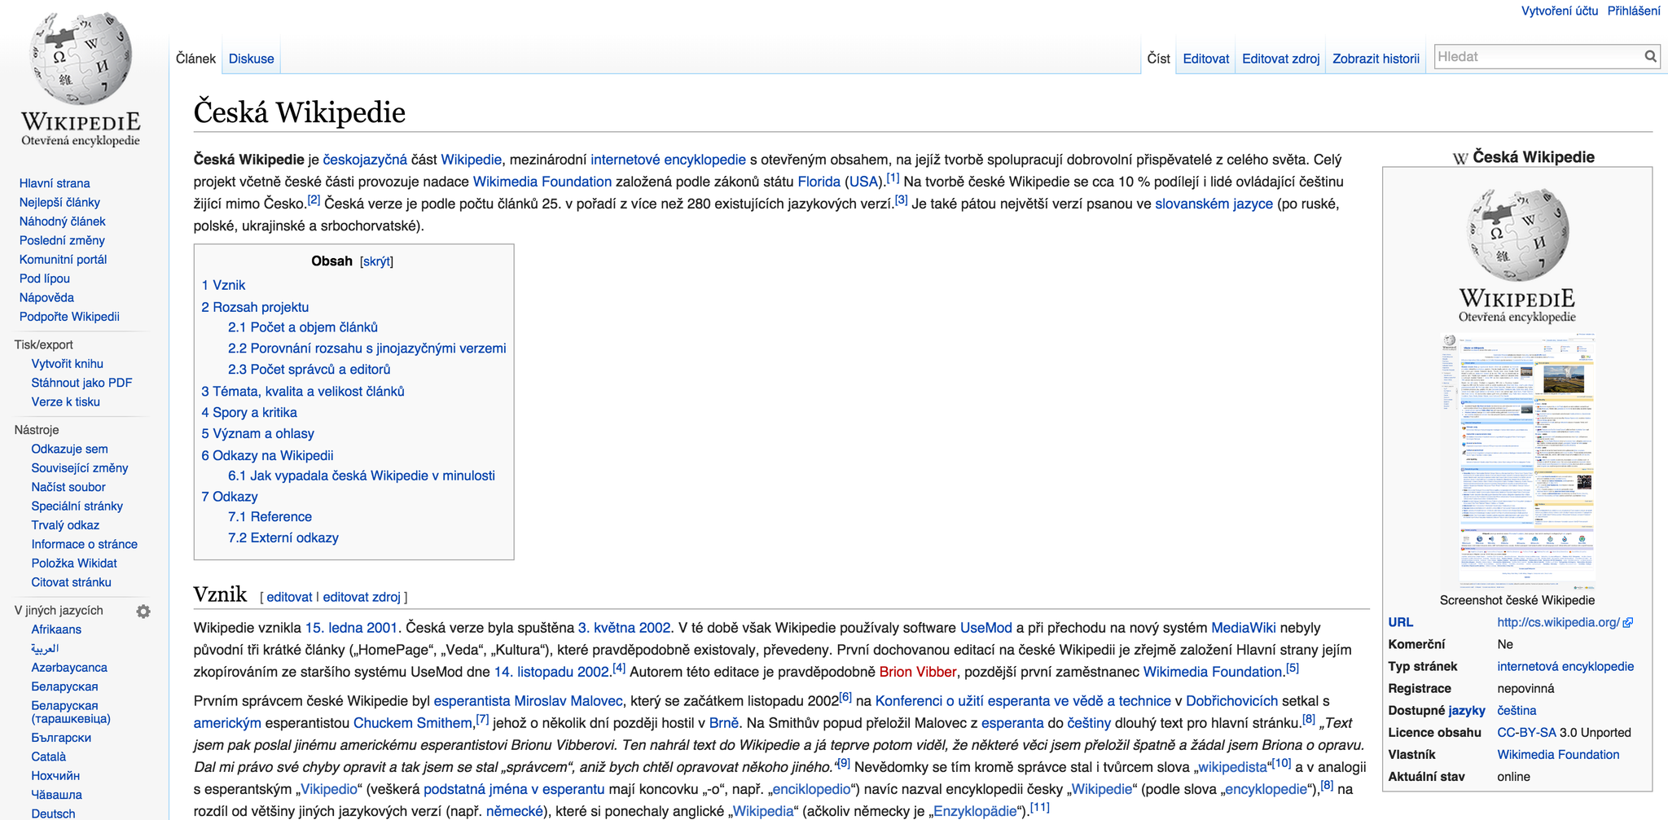Click footnote reference [3]

(901, 200)
